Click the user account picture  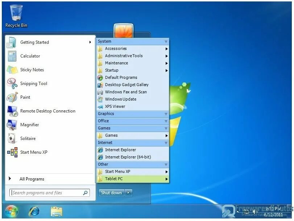[124, 31]
